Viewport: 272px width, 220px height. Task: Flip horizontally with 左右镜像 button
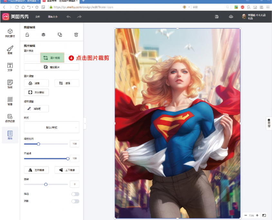point(36,170)
